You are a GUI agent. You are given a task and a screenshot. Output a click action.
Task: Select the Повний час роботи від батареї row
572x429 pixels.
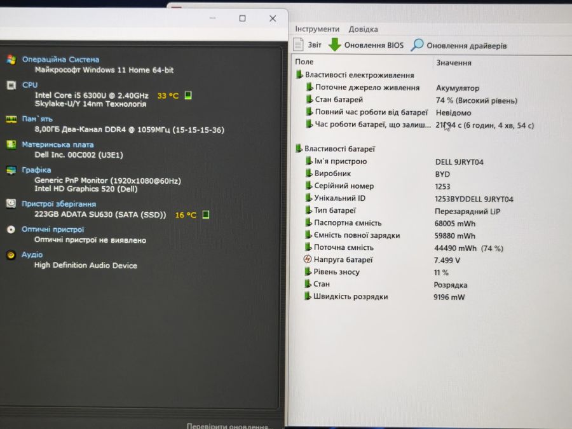pos(388,112)
